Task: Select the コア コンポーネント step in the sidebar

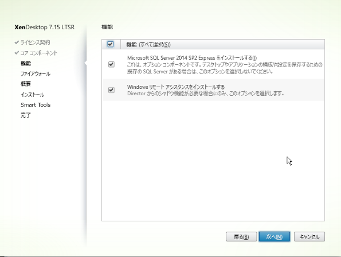Action: tap(39, 53)
